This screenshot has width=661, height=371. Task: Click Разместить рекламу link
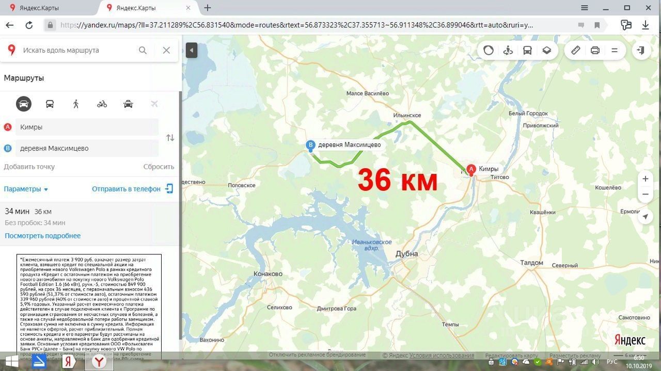click(575, 356)
